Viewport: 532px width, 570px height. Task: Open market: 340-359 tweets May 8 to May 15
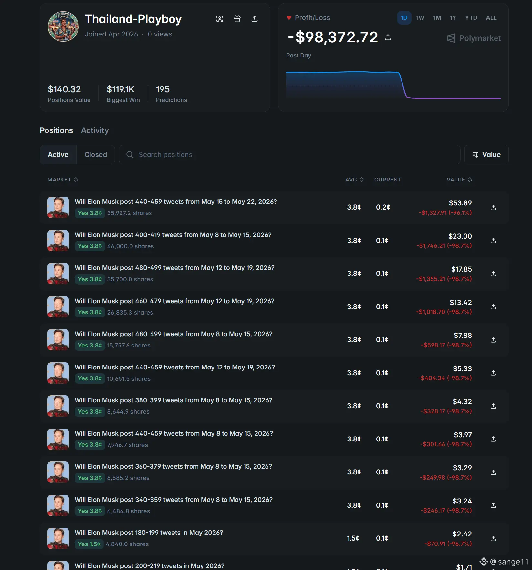pos(174,500)
